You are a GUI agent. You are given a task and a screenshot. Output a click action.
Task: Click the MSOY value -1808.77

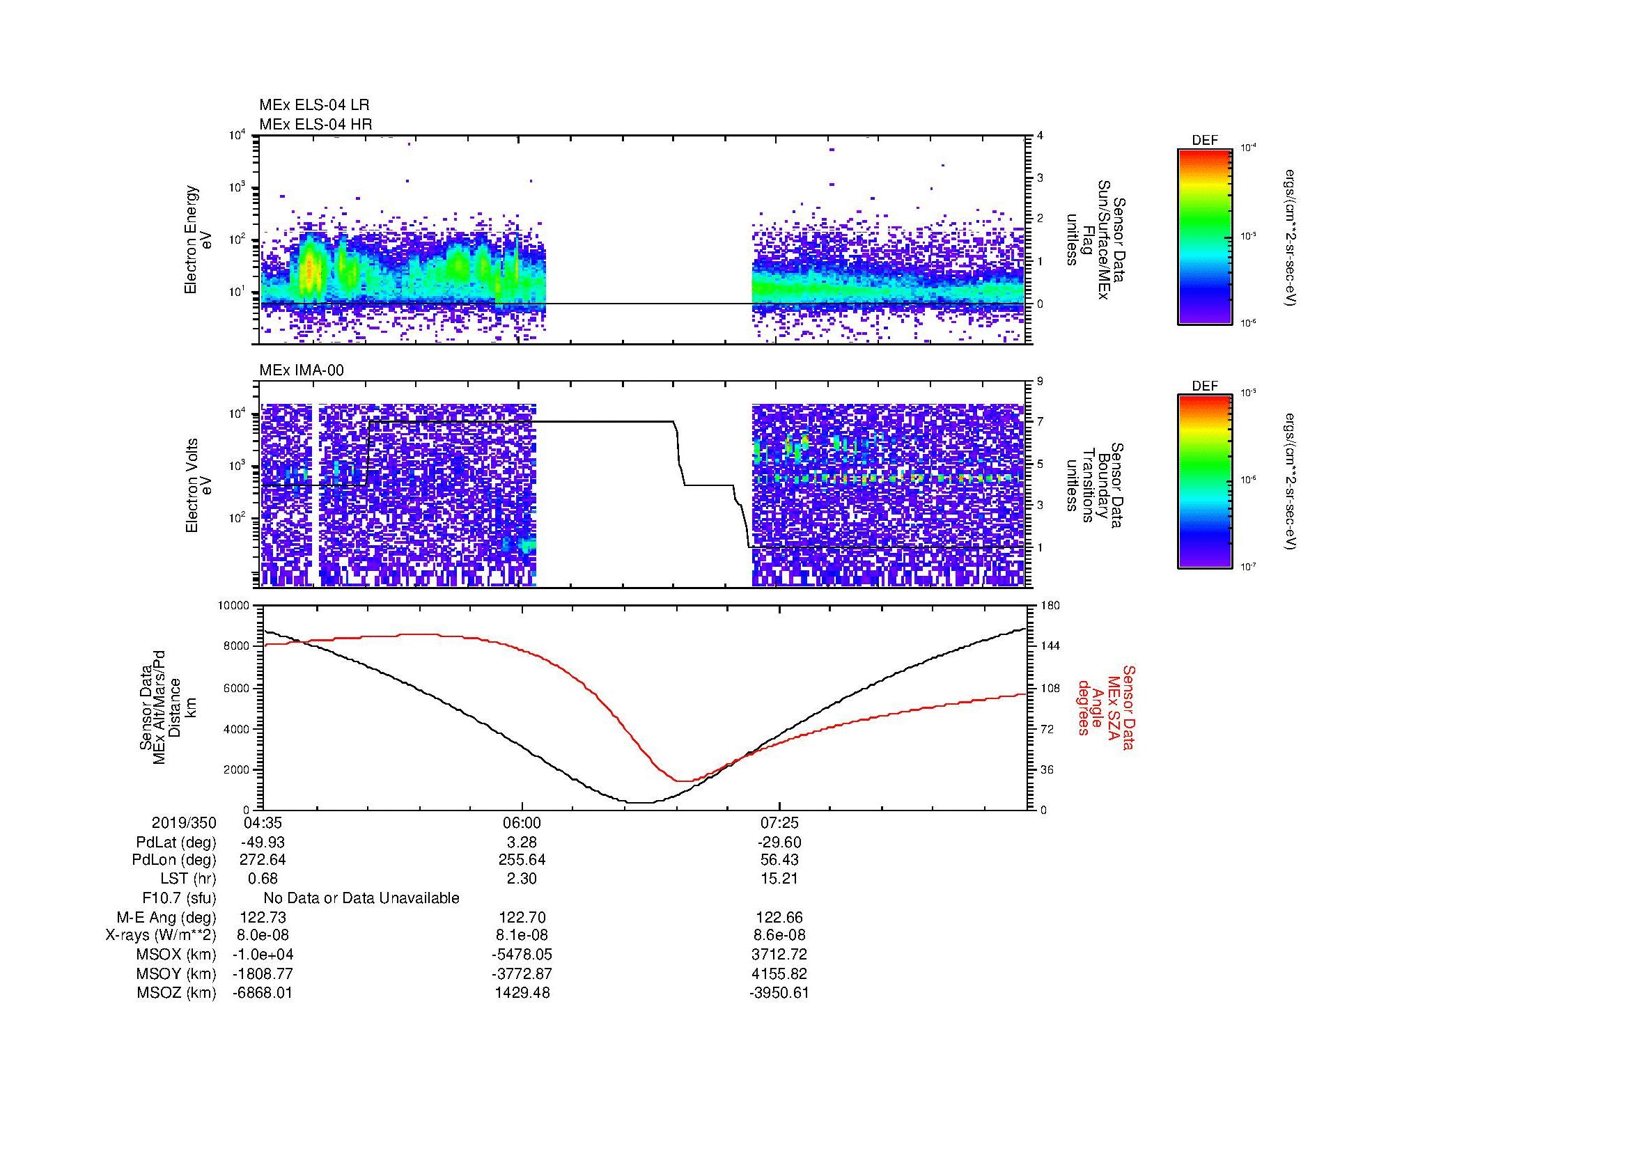click(x=263, y=973)
